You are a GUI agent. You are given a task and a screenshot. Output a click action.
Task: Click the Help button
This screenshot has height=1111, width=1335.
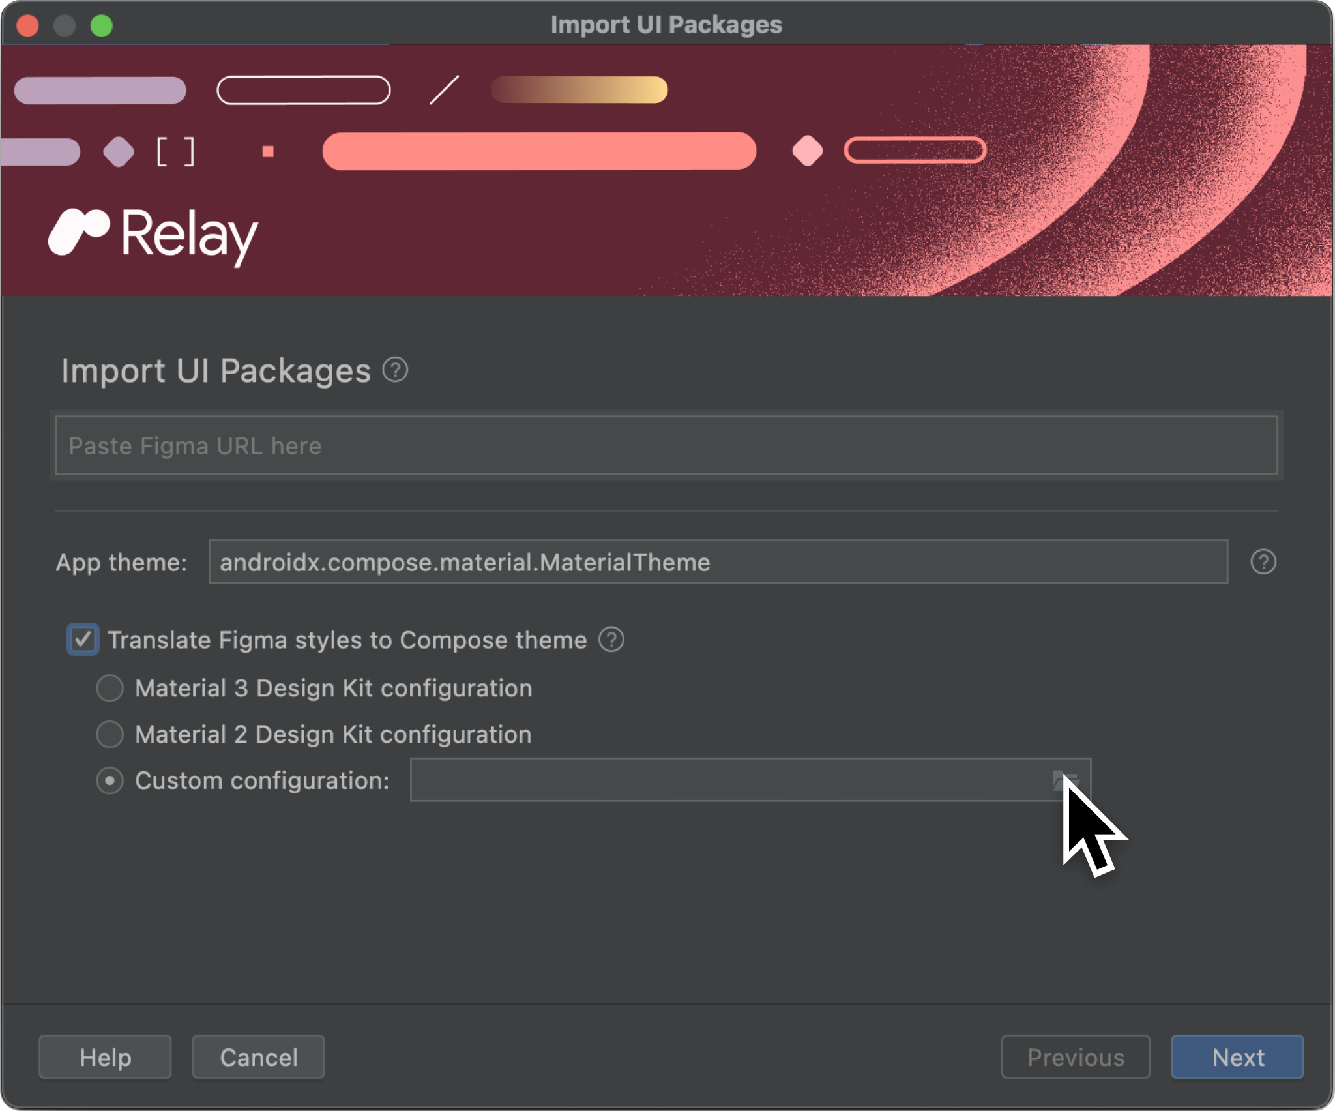point(106,1056)
